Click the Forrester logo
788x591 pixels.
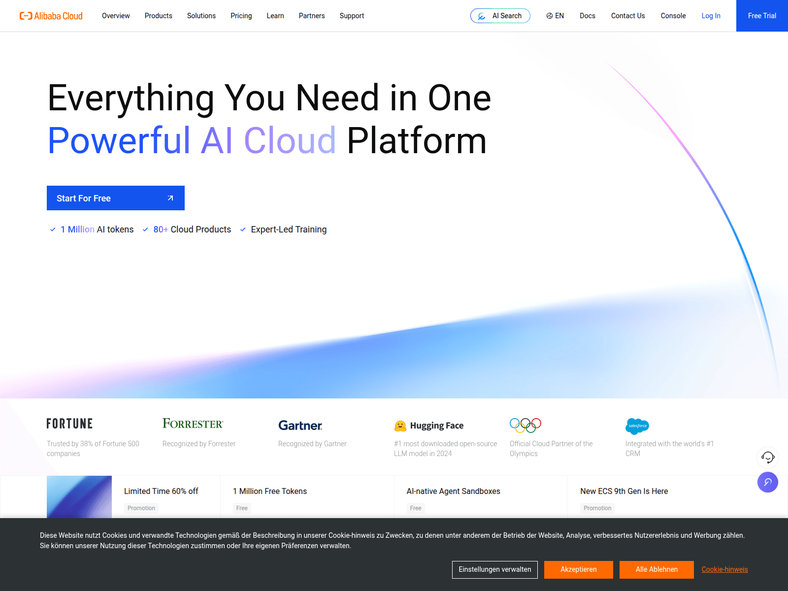tap(193, 424)
